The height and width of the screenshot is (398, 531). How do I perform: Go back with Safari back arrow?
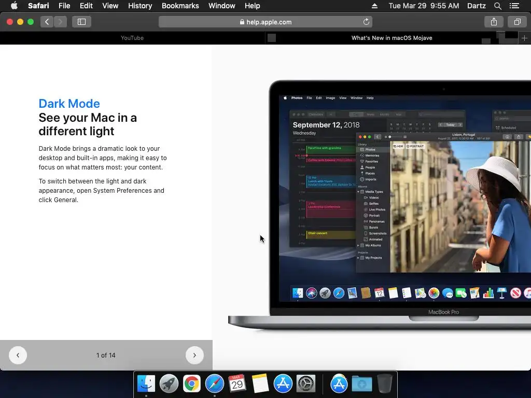[x=47, y=22]
